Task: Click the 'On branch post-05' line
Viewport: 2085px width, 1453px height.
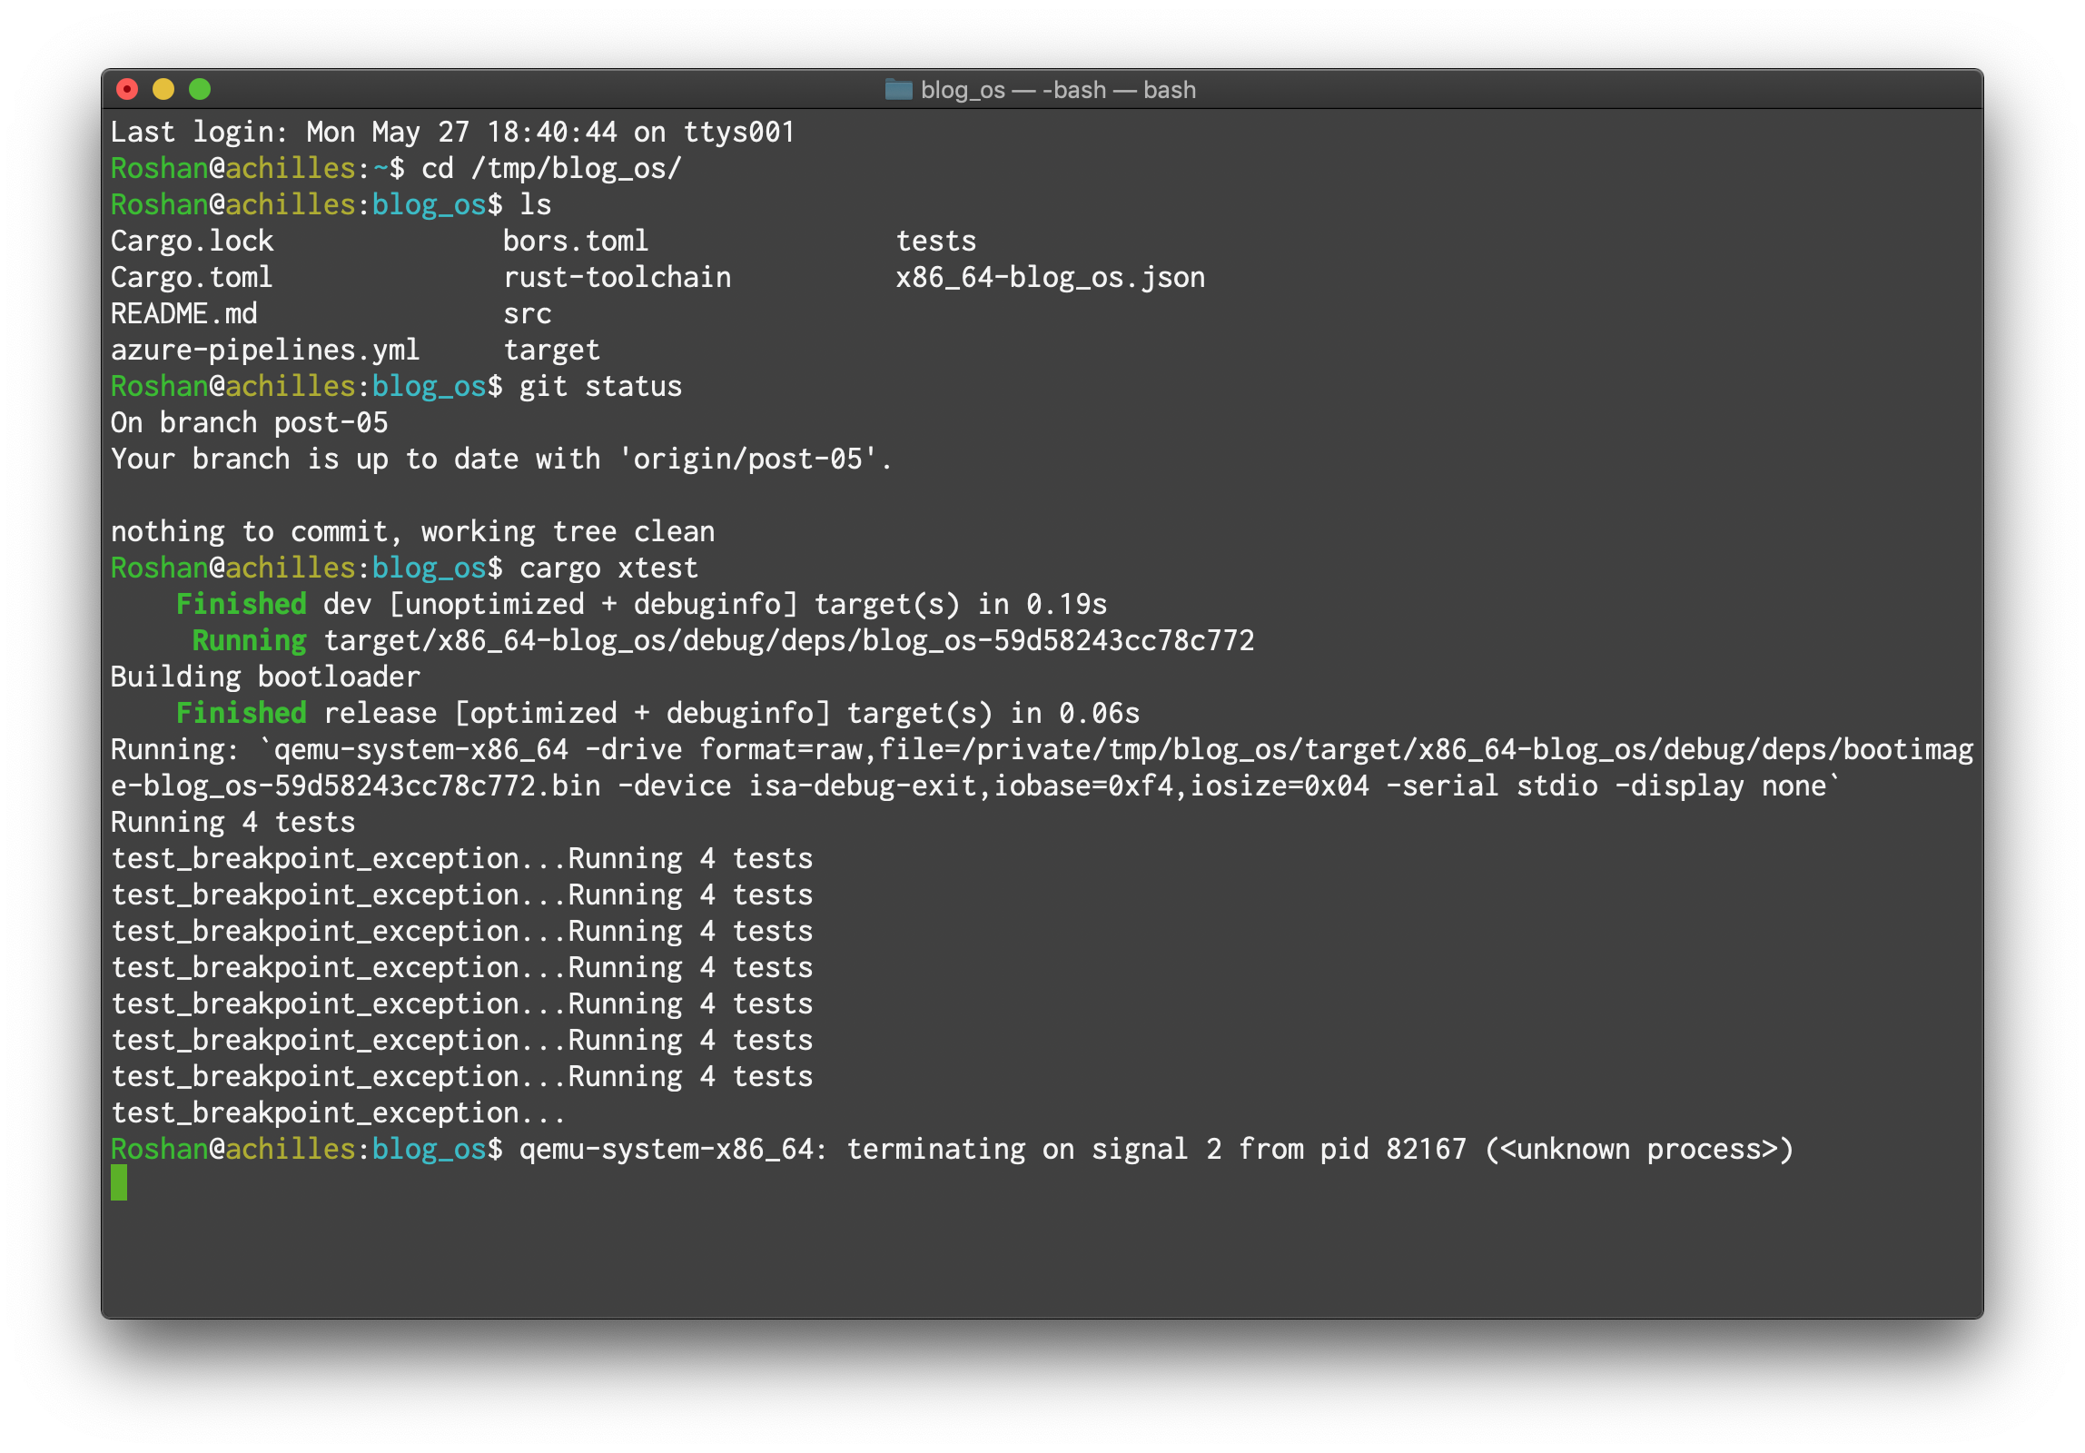Action: tap(249, 422)
